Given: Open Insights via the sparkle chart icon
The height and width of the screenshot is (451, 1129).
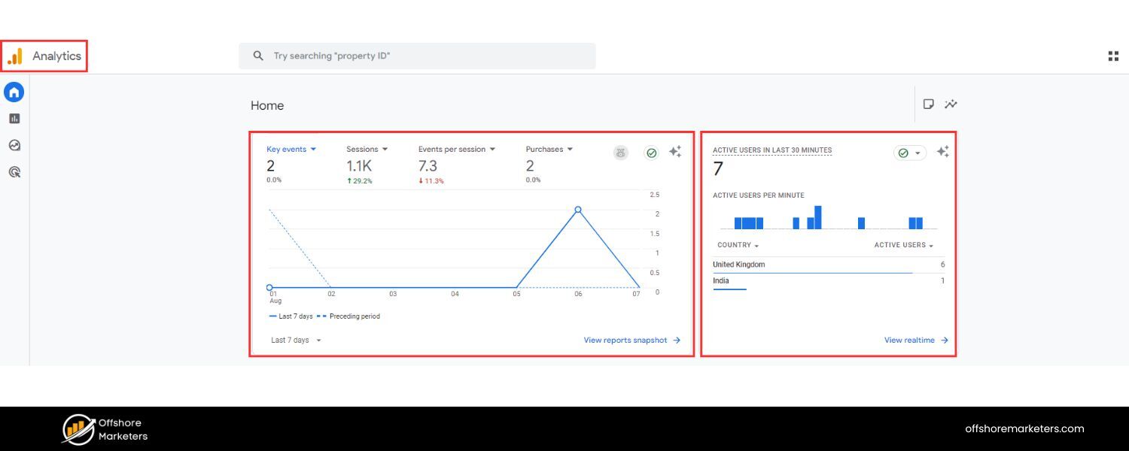Looking at the screenshot, I should pos(951,104).
